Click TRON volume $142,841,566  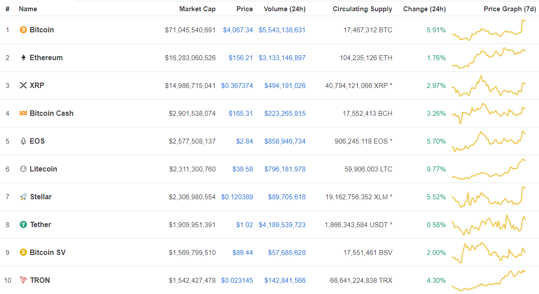285,281
